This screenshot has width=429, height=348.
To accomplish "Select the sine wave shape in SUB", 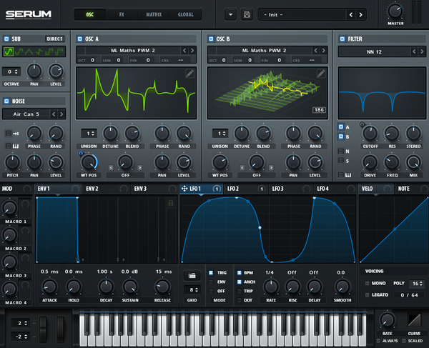I will coord(9,51).
